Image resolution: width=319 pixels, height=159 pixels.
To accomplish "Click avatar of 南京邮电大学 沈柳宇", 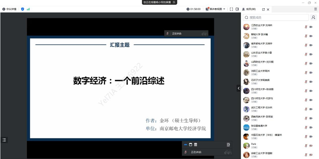I will coord(246,45).
